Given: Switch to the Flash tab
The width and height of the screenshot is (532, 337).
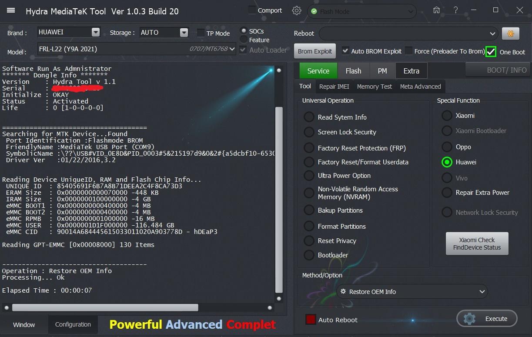Looking at the screenshot, I should point(353,71).
